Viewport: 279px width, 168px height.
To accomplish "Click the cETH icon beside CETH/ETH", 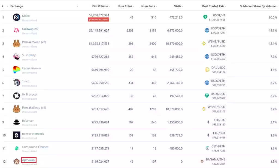I will (207, 148).
